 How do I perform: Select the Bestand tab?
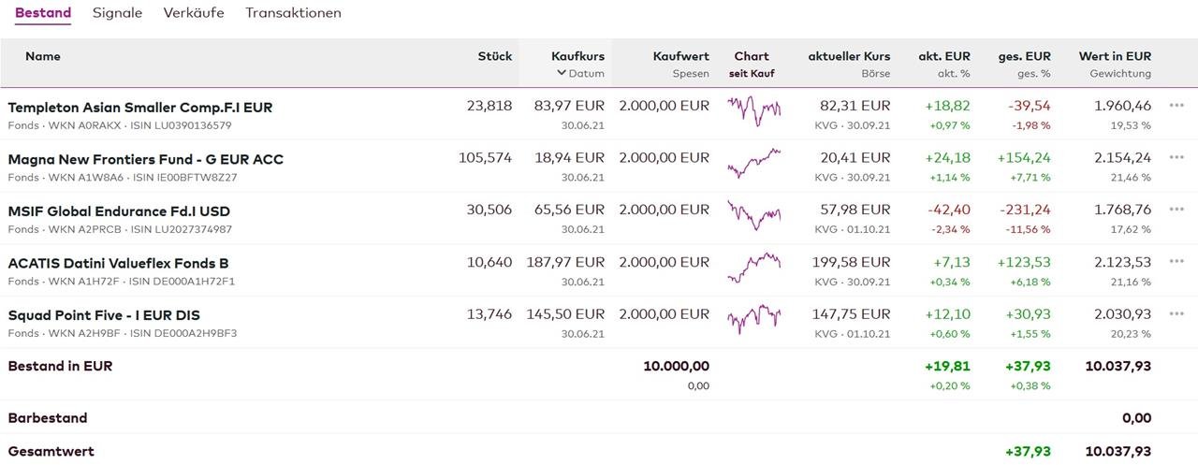point(43,13)
